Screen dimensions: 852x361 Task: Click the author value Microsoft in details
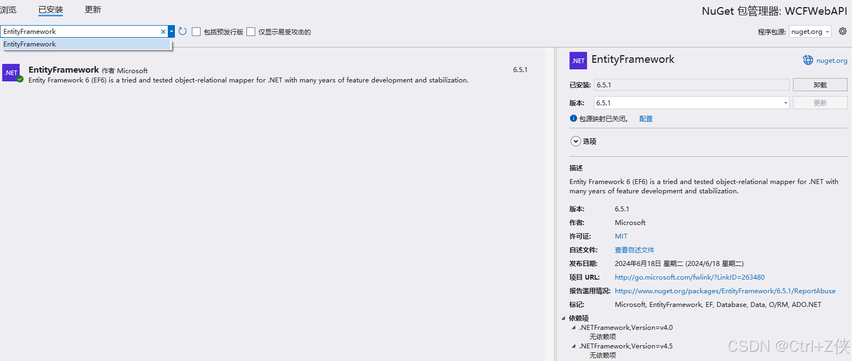point(630,223)
